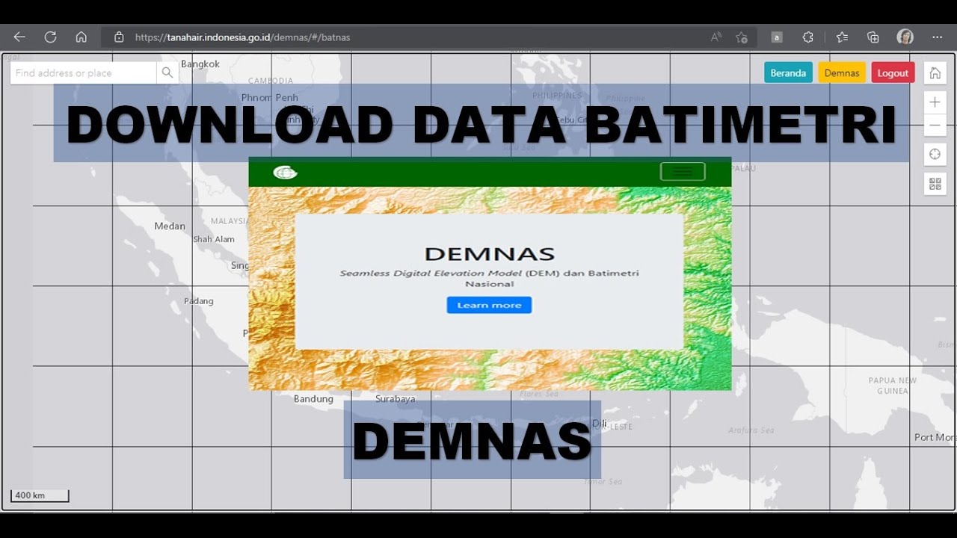Click the DEMNAS globe logo

[285, 173]
